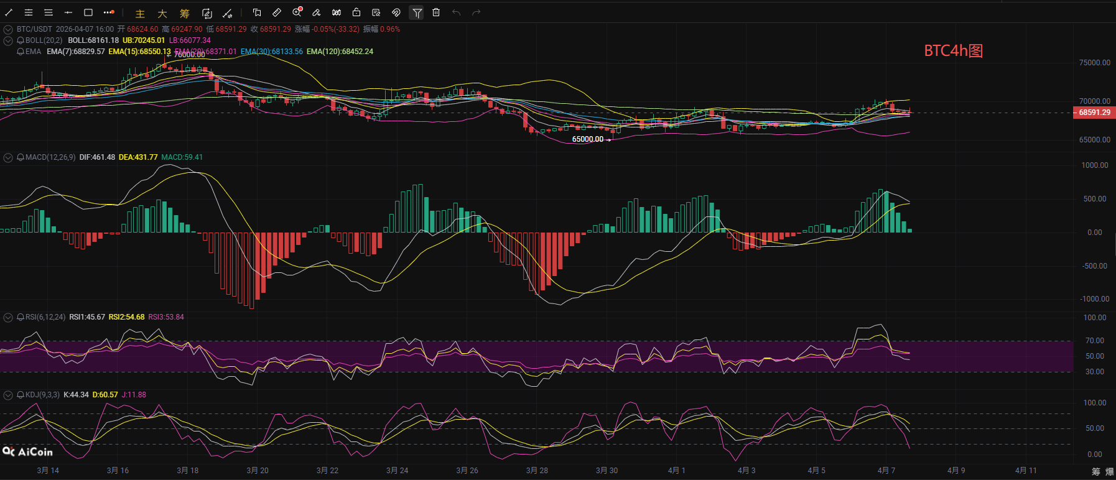Toggle the RSI indicator alert bell

[x=21, y=317]
